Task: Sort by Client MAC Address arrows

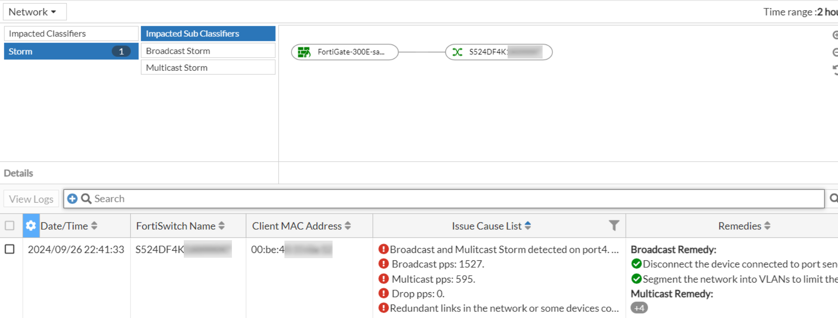Action: click(x=348, y=226)
